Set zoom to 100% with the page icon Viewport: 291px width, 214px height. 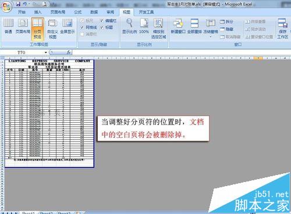144,26
